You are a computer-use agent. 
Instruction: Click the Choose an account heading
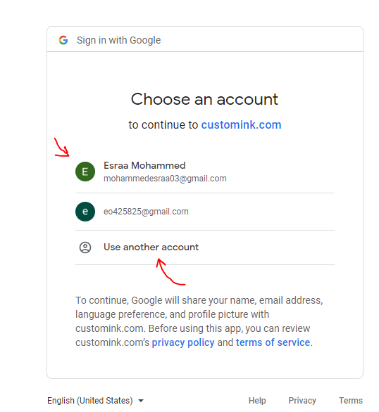204,99
